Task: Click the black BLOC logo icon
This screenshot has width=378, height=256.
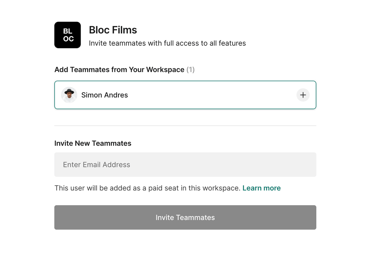Action: coord(67,35)
